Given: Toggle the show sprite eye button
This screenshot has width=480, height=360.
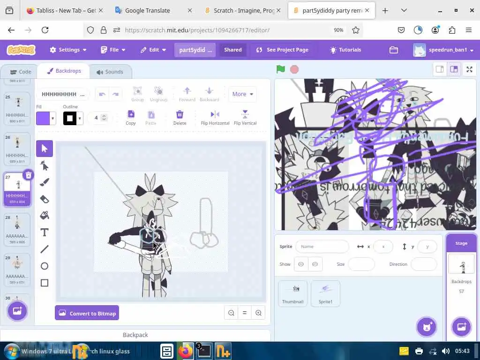Looking at the screenshot, I should (301, 264).
